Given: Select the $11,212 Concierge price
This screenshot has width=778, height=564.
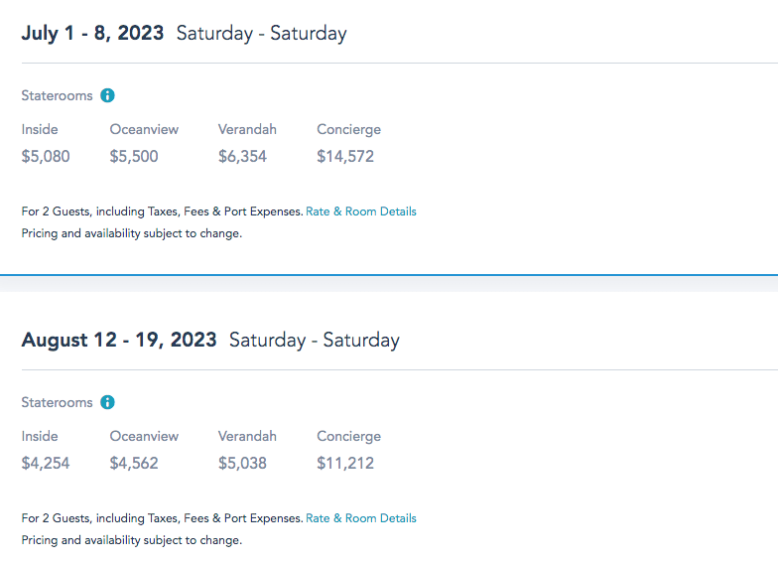Looking at the screenshot, I should [345, 463].
